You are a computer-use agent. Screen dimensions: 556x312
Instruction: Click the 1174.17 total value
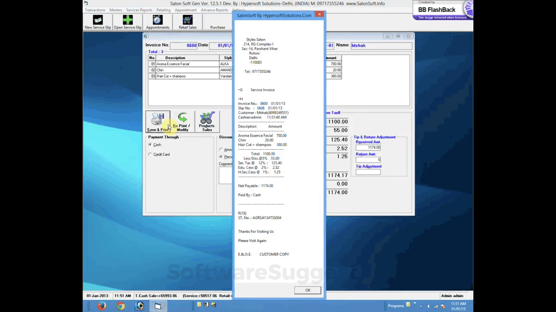337,175
